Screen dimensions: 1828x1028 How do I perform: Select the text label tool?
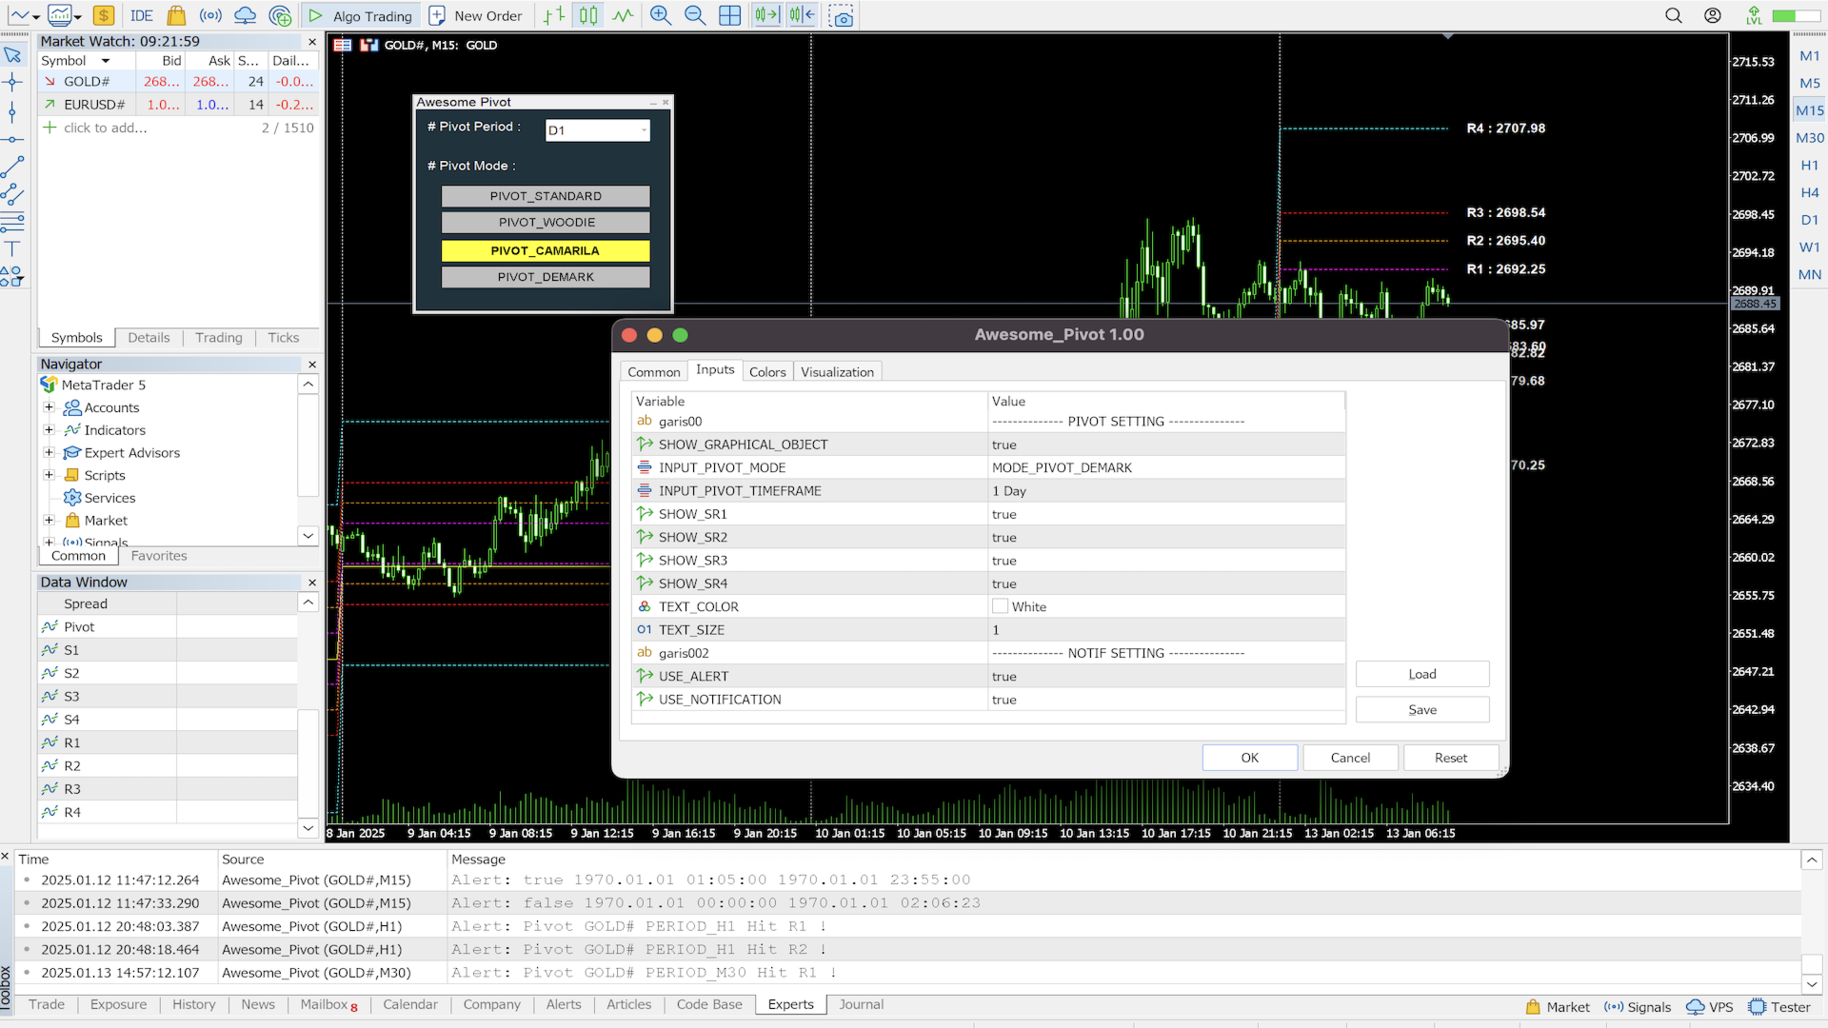click(12, 249)
